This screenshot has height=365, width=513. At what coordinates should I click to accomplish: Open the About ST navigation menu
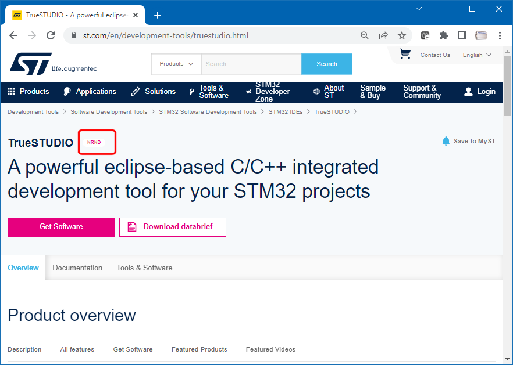click(329, 92)
